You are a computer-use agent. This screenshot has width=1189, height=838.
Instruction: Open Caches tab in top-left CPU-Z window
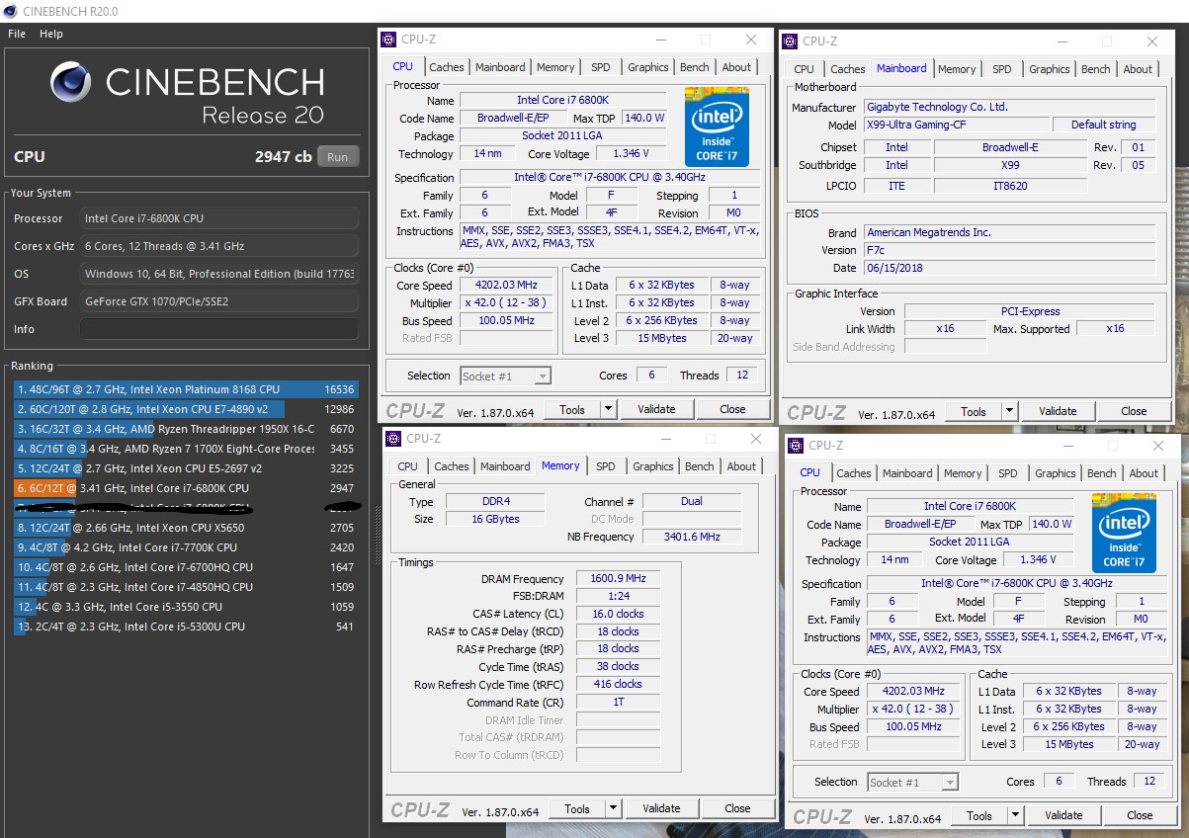446,67
